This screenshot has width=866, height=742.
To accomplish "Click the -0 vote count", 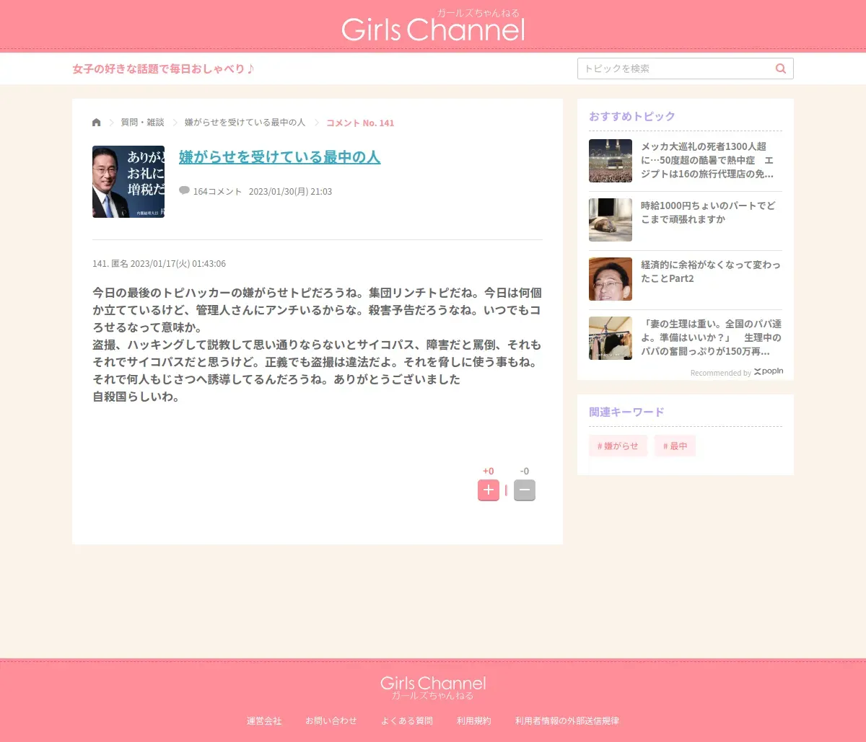I will [525, 471].
